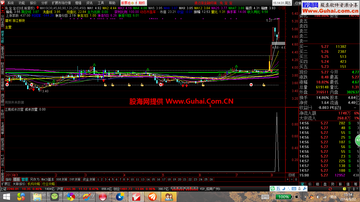Image resolution: width=360 pixels, height=202 pixels.
Task: Click the plus zoom button beside 日线
Action: pyautogui.click(x=288, y=179)
